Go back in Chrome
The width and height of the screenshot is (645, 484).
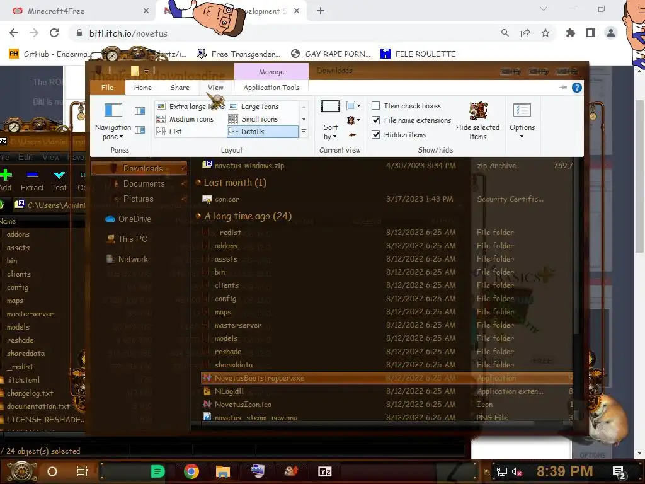[14, 33]
